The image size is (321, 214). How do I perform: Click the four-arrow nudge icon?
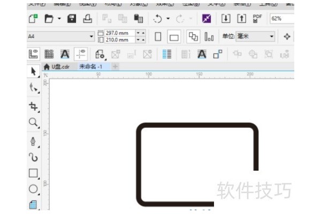pos(287,37)
